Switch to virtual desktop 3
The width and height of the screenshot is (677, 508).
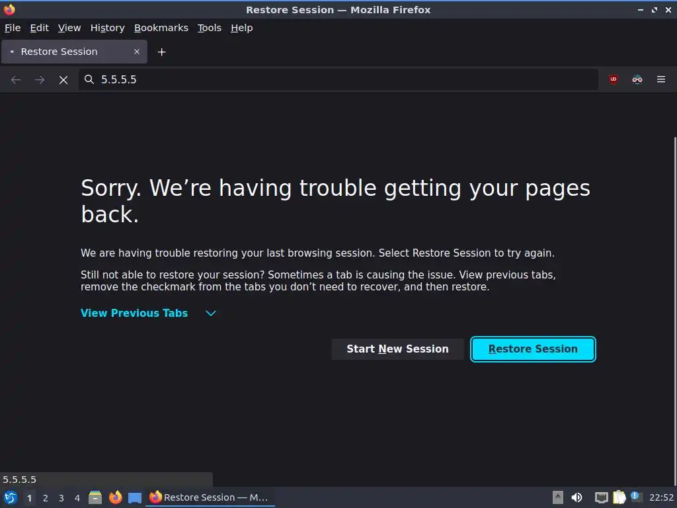(61, 498)
